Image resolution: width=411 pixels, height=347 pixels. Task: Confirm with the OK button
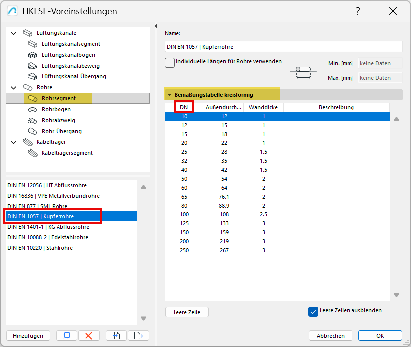pyautogui.click(x=380, y=336)
